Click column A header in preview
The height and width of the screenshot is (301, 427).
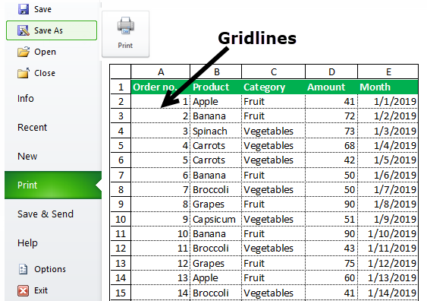(161, 71)
